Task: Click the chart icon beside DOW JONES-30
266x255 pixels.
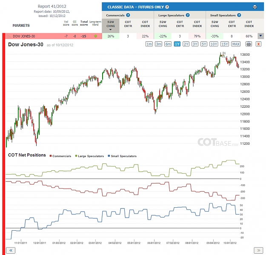Action: (9, 36)
